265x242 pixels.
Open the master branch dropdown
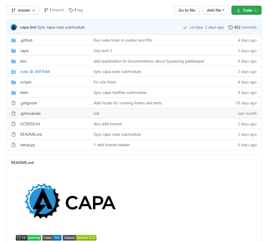coord(23,10)
